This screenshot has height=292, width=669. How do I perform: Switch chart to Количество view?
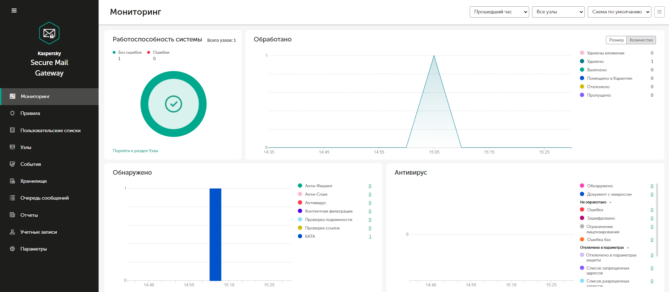[x=641, y=40]
